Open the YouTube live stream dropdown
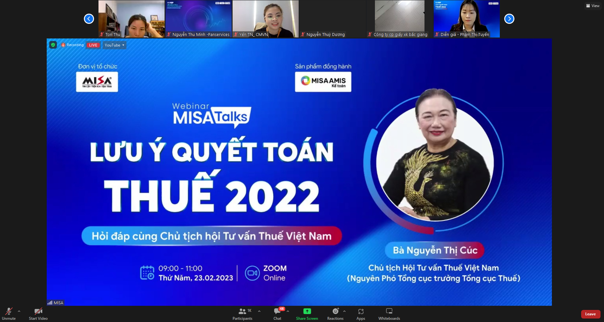604x322 pixels. pos(114,45)
